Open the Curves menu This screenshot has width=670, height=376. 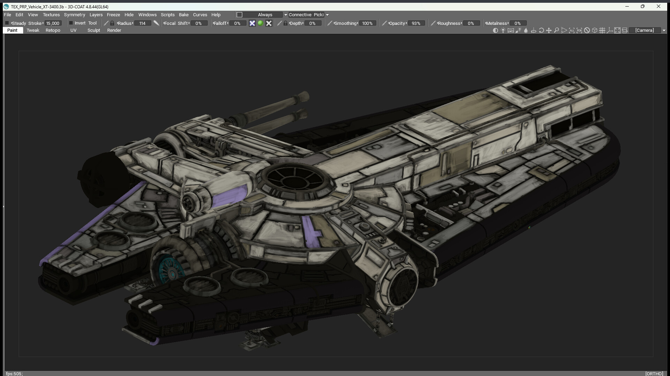(200, 15)
